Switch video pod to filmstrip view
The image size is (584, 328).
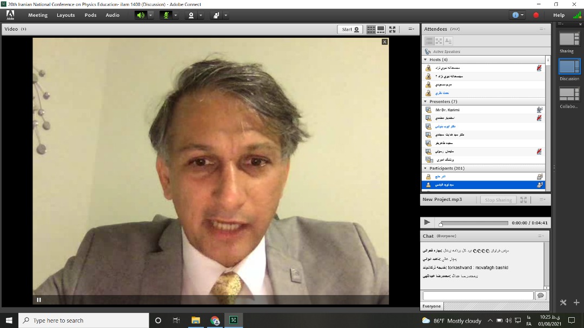click(381, 29)
